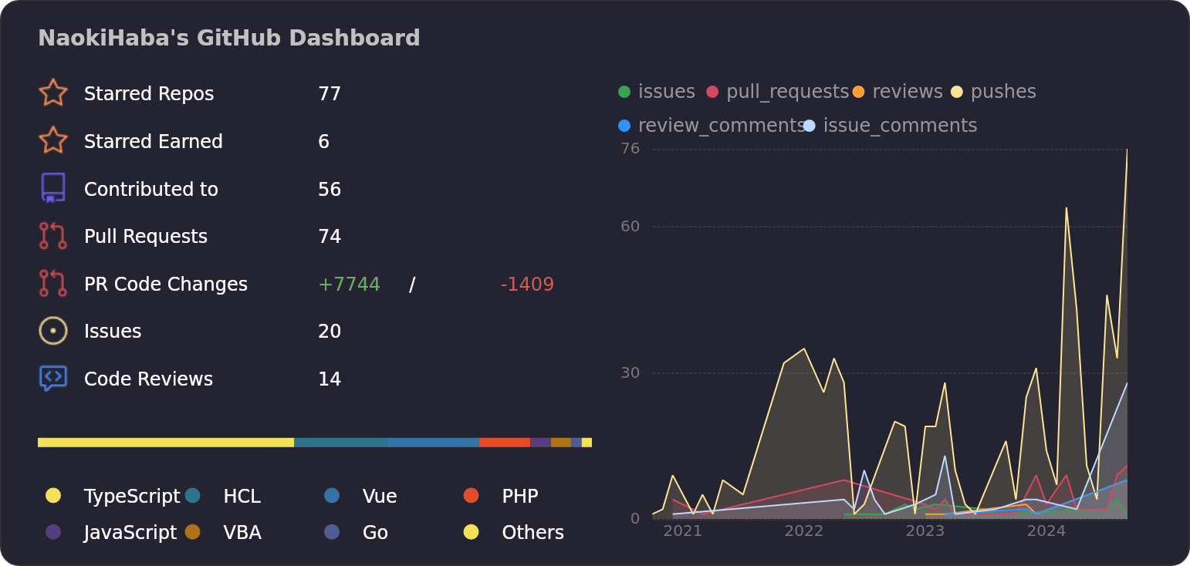
Task: Click the Go color dot
Action: click(x=332, y=531)
